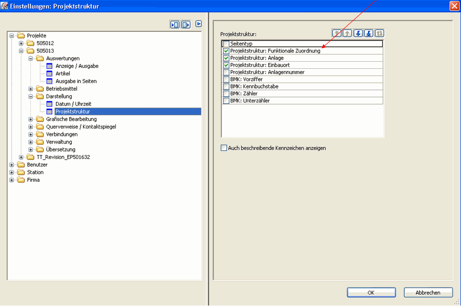The width and height of the screenshot is (461, 306).
Task: Click the Firma folder icon
Action: pyautogui.click(x=21, y=180)
